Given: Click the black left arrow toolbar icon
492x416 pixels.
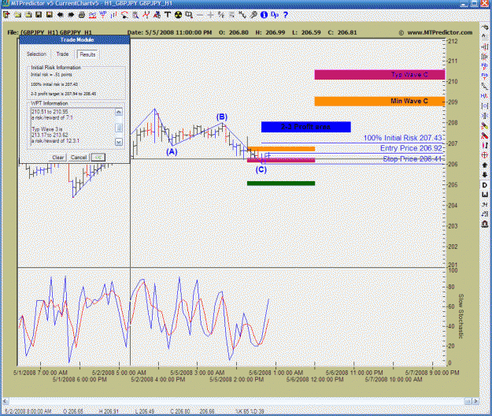Looking at the screenshot, I should pos(61,15).
